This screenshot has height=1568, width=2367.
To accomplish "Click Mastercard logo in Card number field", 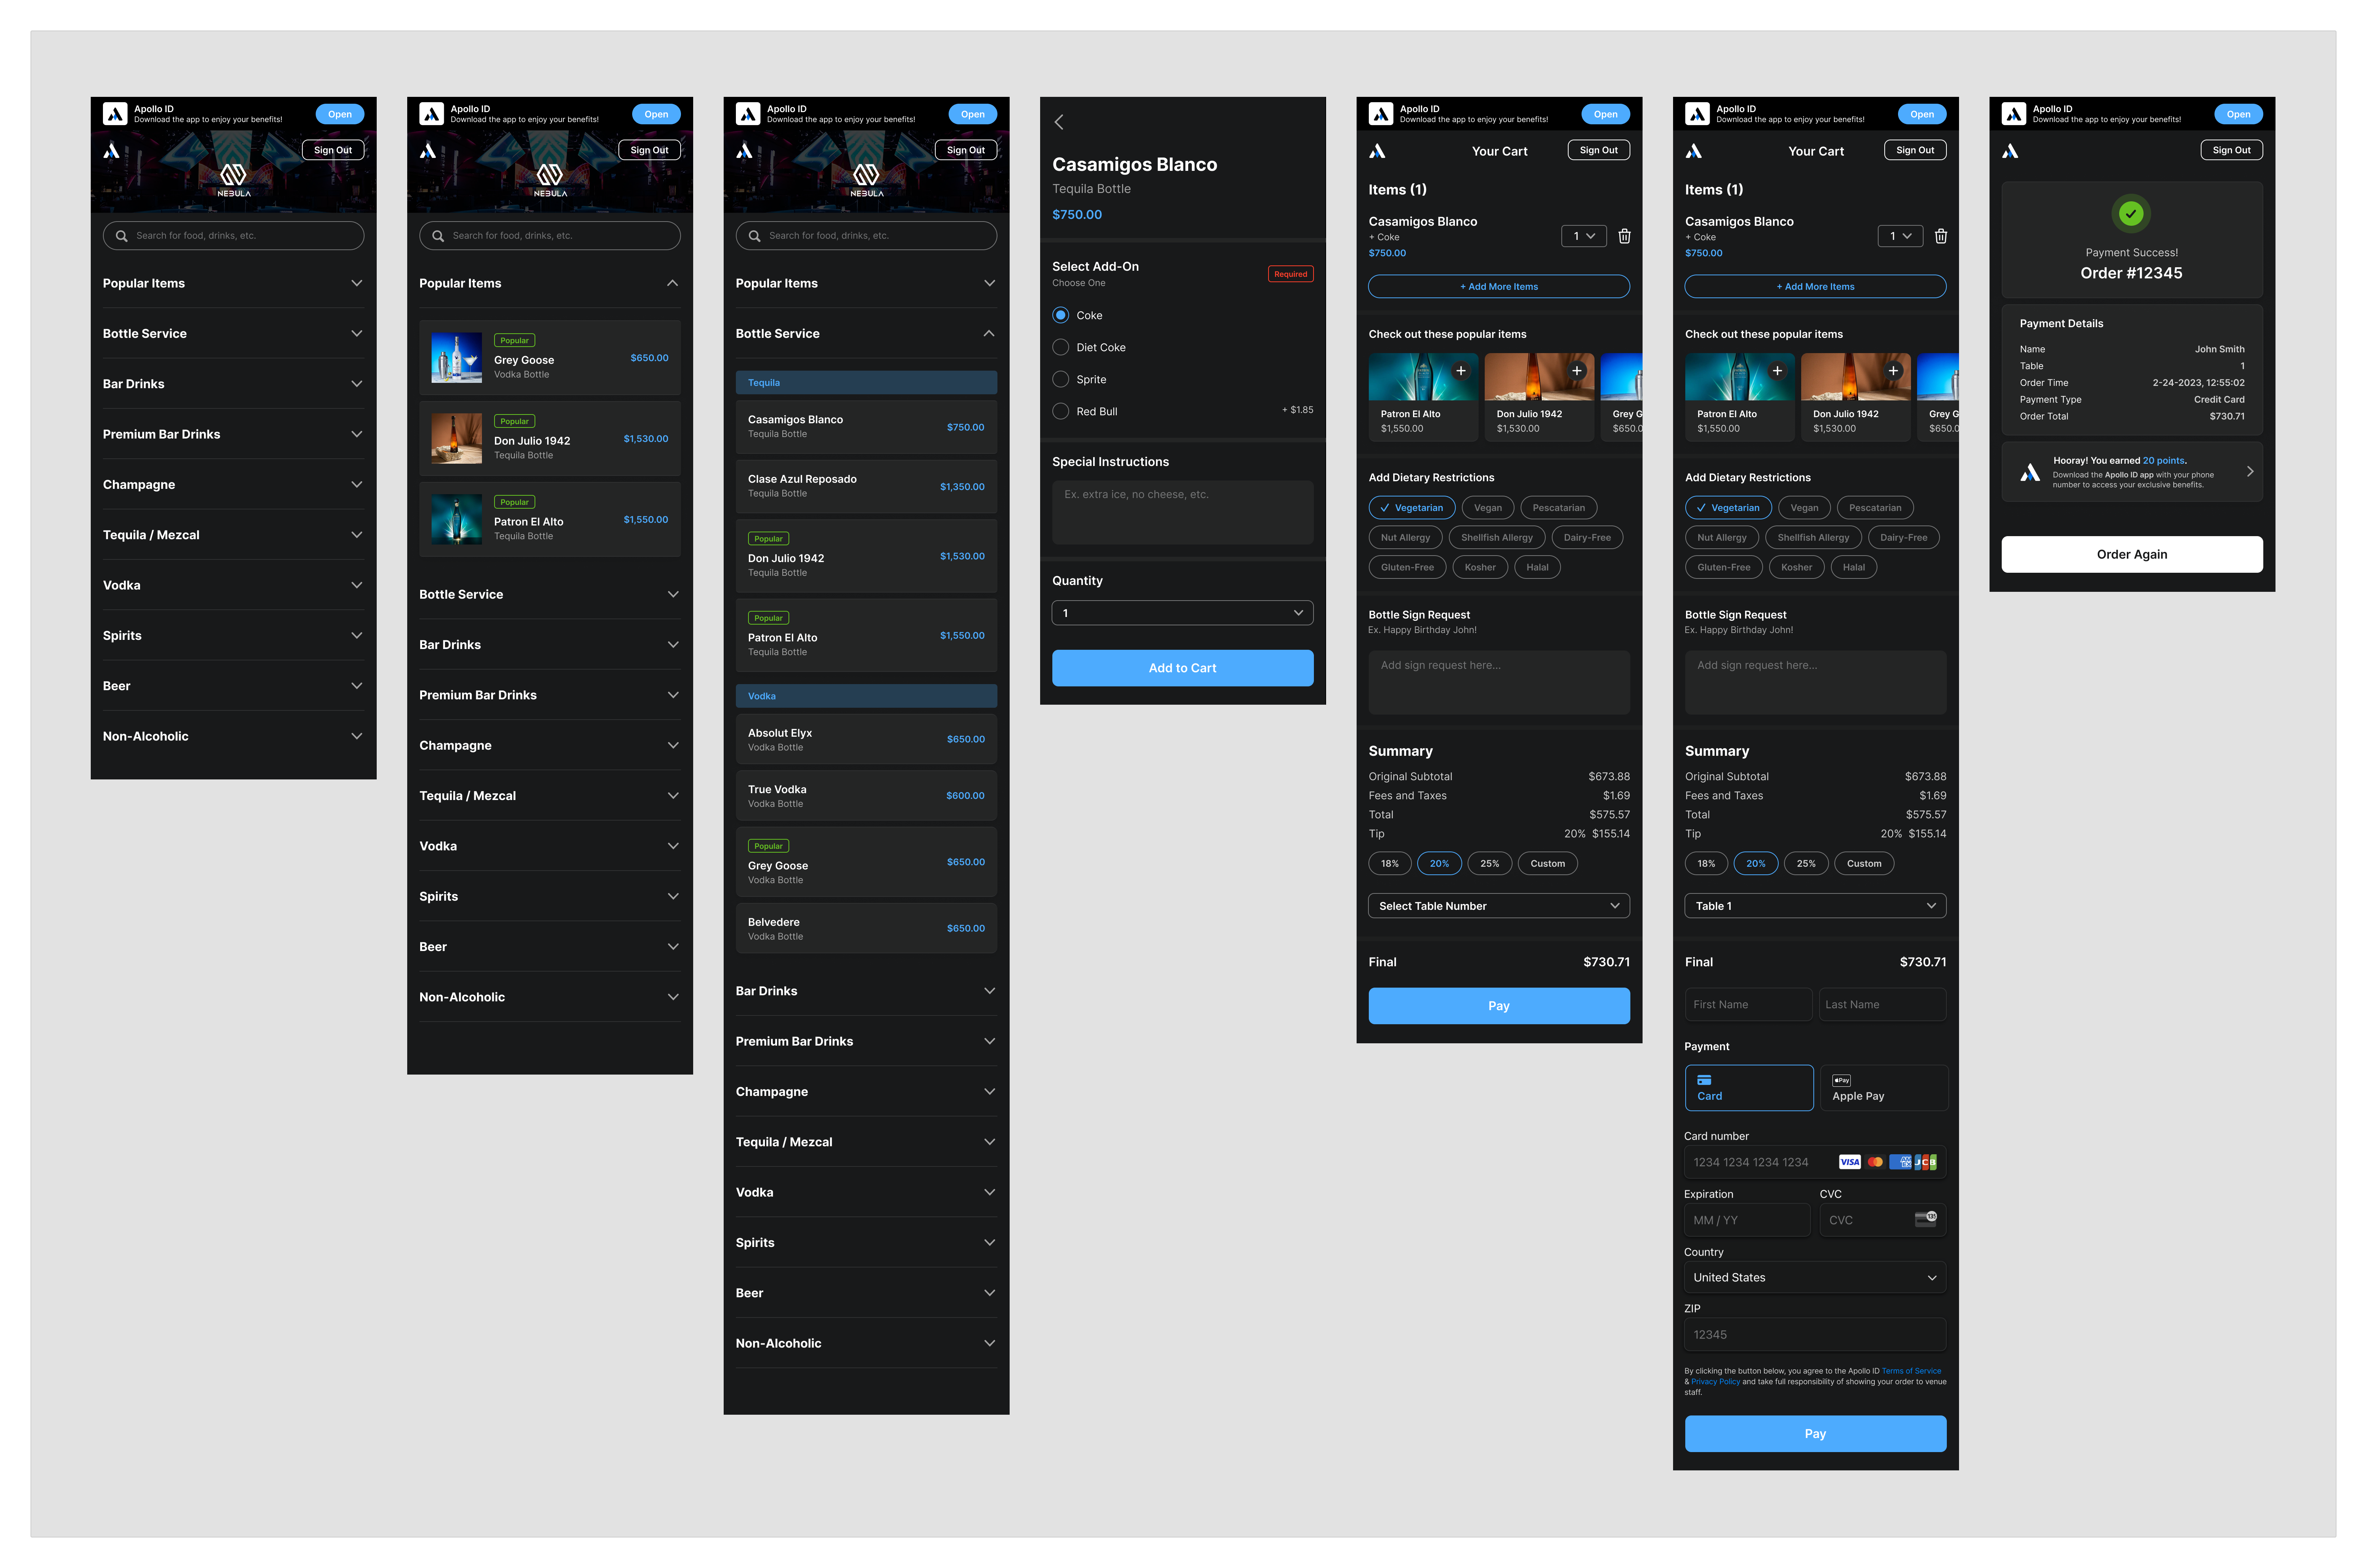I will click(x=1875, y=1162).
